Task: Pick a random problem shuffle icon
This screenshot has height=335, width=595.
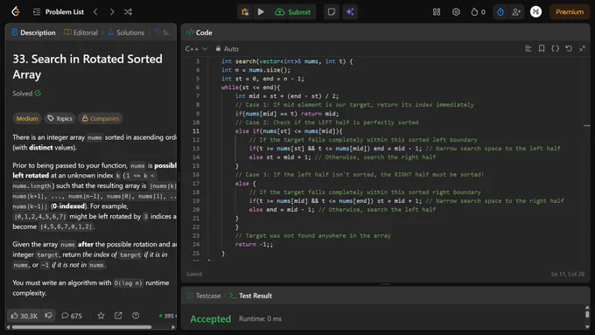Action: point(128,11)
